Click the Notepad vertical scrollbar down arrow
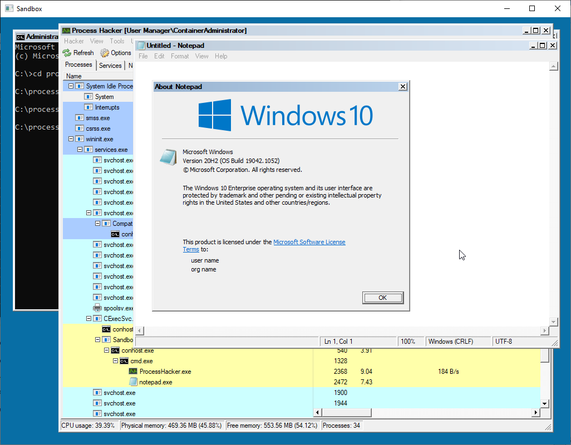Viewport: 571px width, 445px height. pos(554,322)
